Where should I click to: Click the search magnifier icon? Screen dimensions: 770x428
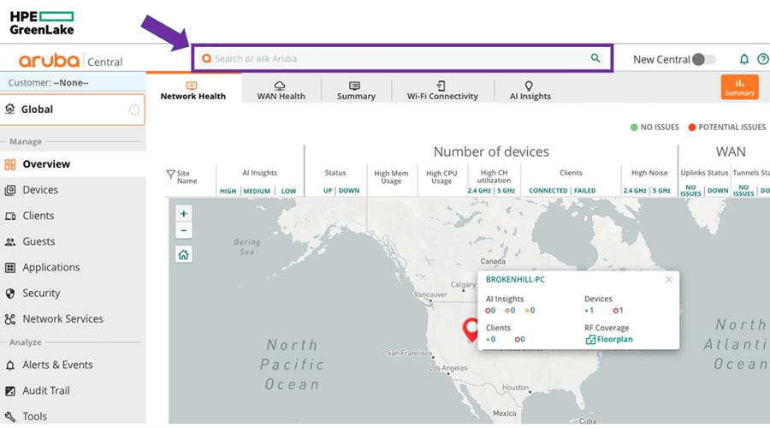coord(595,59)
